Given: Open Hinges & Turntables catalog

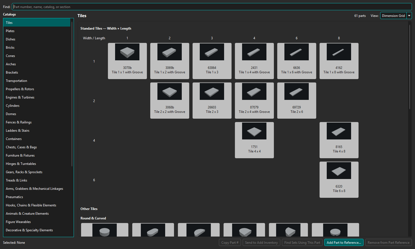Looking at the screenshot, I should (37, 164).
